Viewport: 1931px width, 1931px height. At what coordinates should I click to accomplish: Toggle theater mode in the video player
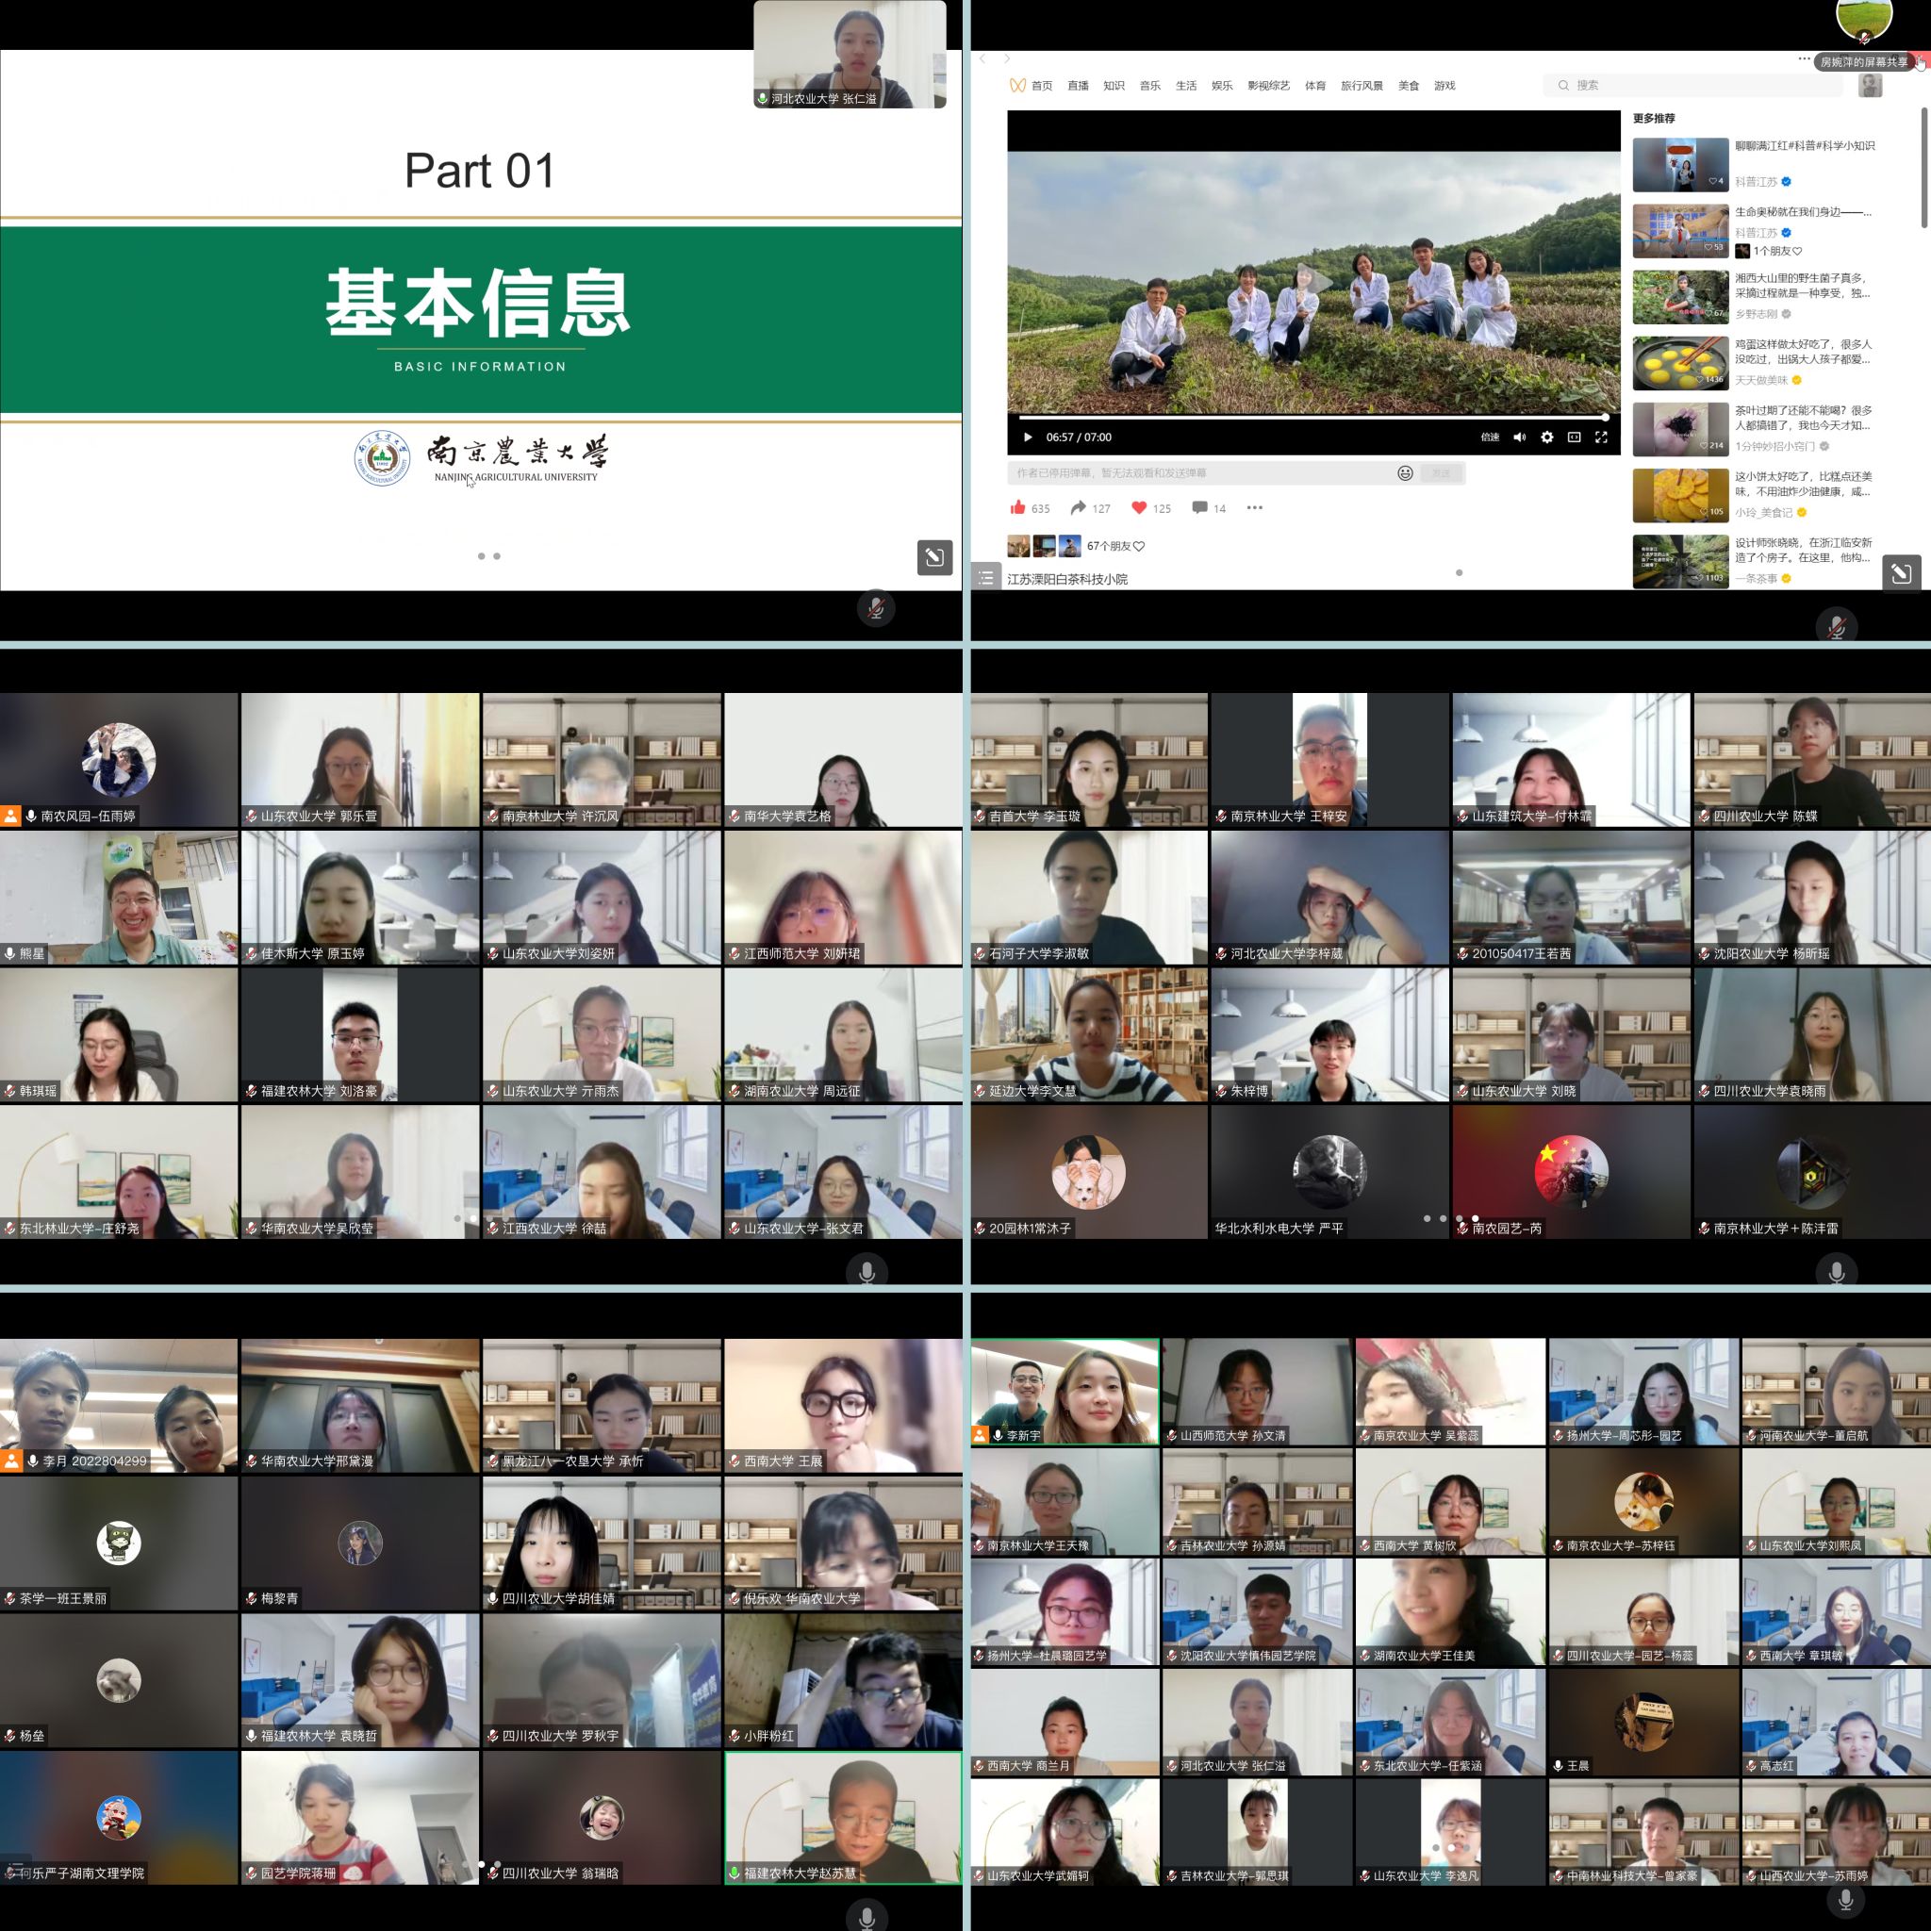(1574, 437)
